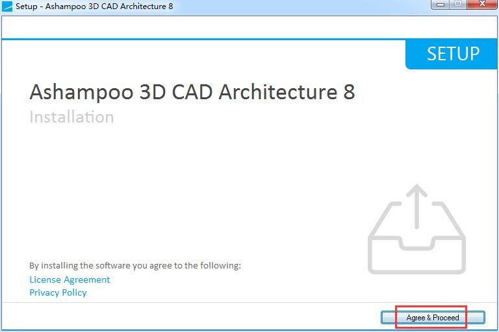Click the Agree & Proceed button
The width and height of the screenshot is (499, 332).
433,317
